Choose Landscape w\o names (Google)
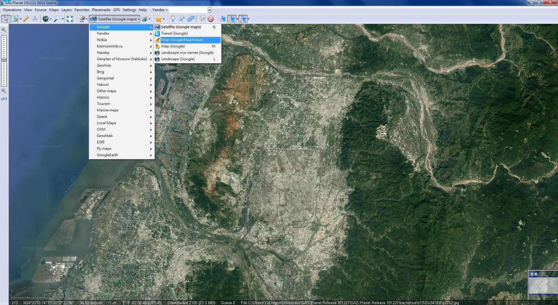The width and height of the screenshot is (558, 305). (x=187, y=53)
